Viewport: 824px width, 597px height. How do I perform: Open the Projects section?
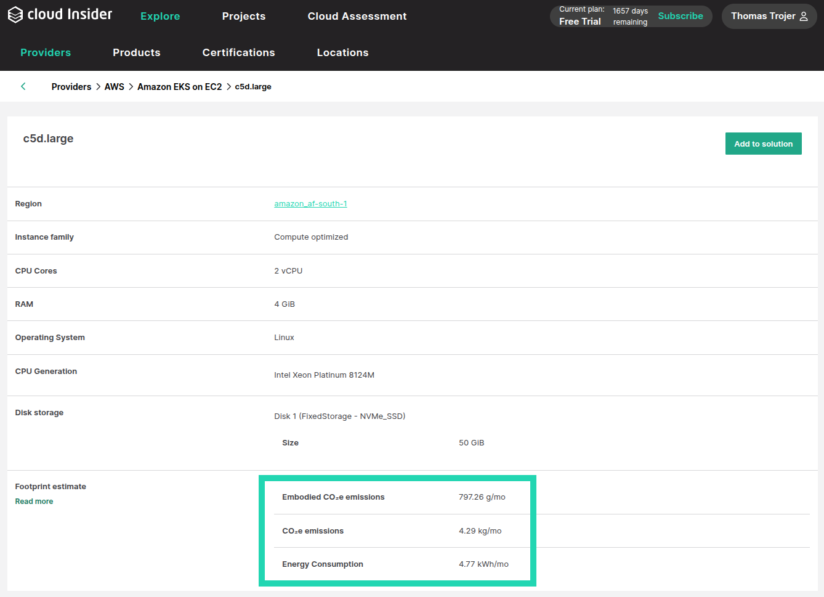244,16
